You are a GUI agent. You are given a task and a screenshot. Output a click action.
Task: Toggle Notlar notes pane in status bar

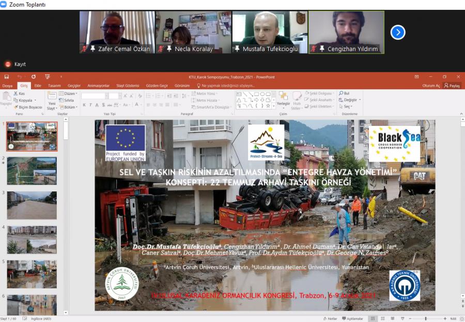[330, 319]
